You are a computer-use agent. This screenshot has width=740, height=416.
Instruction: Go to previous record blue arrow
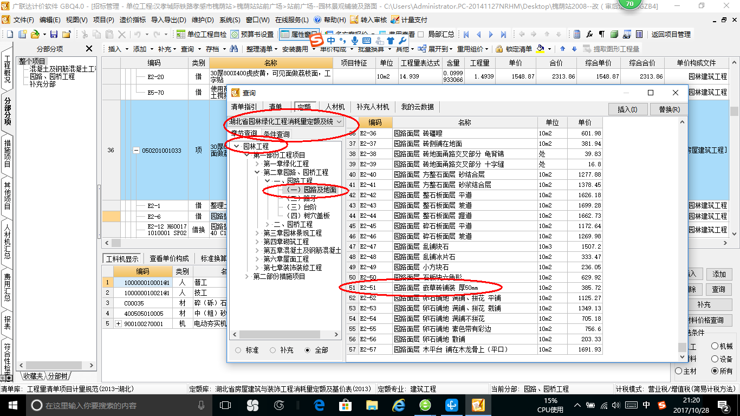[478, 34]
